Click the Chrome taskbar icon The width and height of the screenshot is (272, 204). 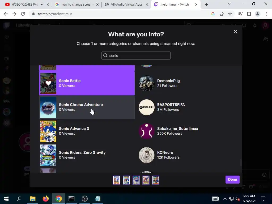pyautogui.click(x=59, y=199)
